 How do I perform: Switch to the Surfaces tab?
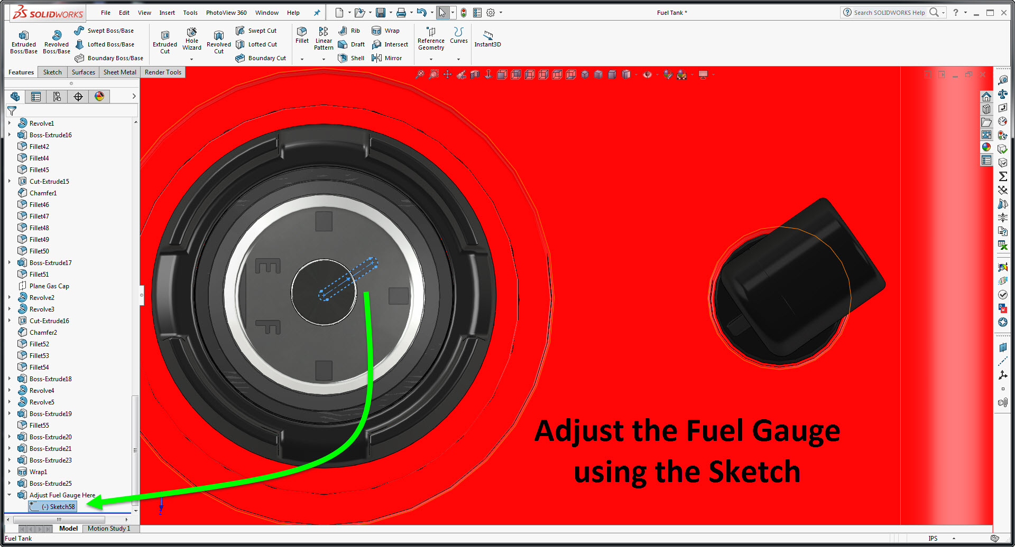point(84,72)
